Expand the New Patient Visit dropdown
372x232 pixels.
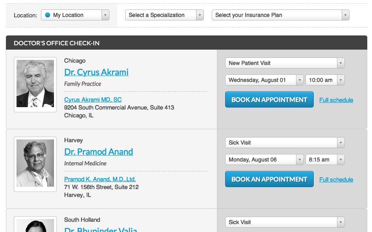[285, 63]
